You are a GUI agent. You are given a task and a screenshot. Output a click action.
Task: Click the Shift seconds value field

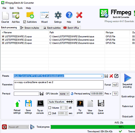pyautogui.click(x=61, y=113)
